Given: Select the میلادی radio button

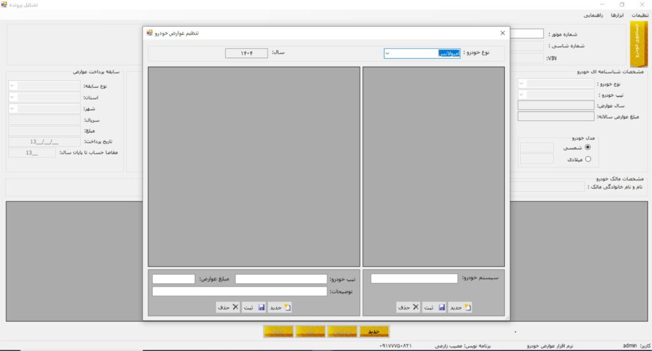Looking at the screenshot, I should (x=588, y=159).
